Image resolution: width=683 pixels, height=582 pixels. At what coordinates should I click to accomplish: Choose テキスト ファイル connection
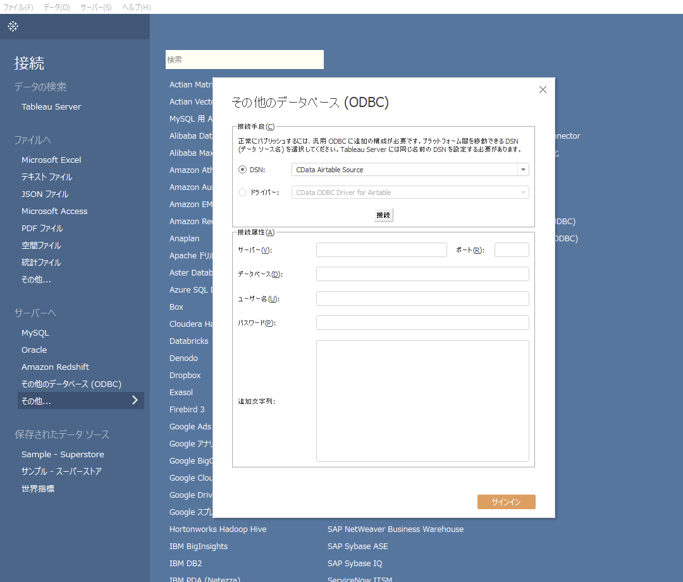click(x=47, y=177)
